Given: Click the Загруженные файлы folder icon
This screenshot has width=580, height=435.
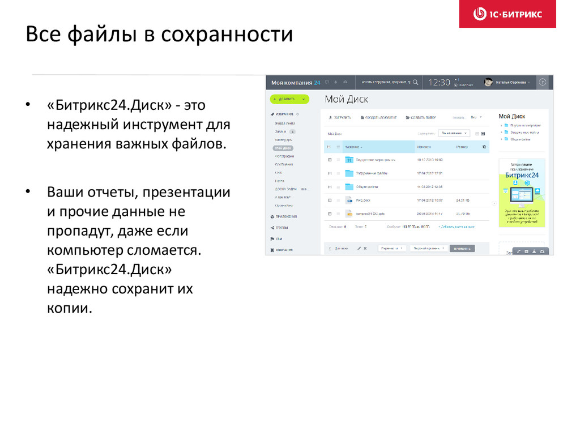Looking at the screenshot, I should click(349, 173).
